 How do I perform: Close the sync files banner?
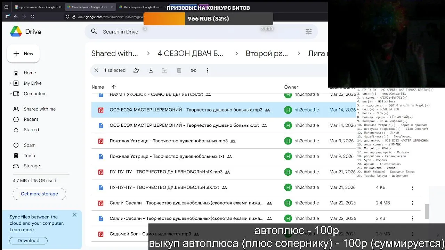click(x=74, y=215)
